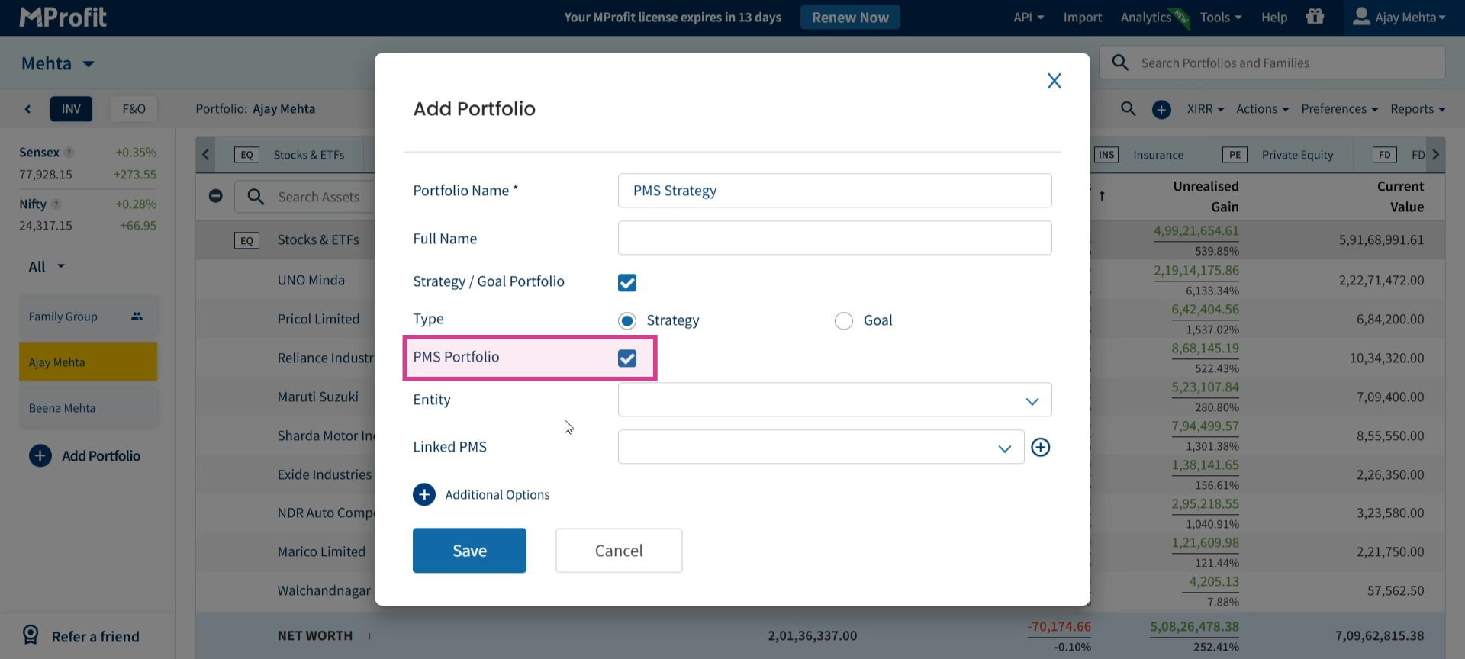Open the XIRR dropdown
The image size is (1465, 659).
coord(1206,109)
